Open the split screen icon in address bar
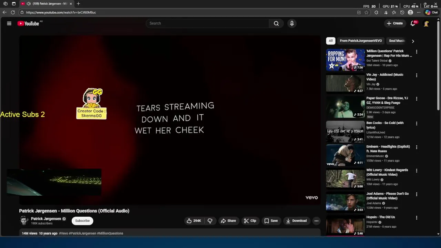This screenshot has height=248, width=441. coord(359,12)
